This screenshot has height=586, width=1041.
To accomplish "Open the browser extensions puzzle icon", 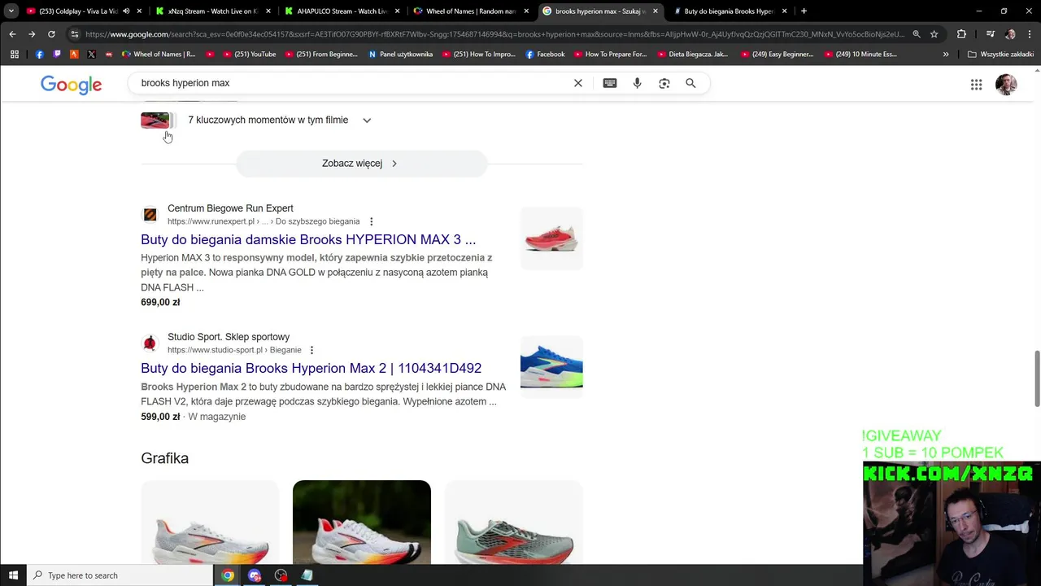I will (961, 34).
